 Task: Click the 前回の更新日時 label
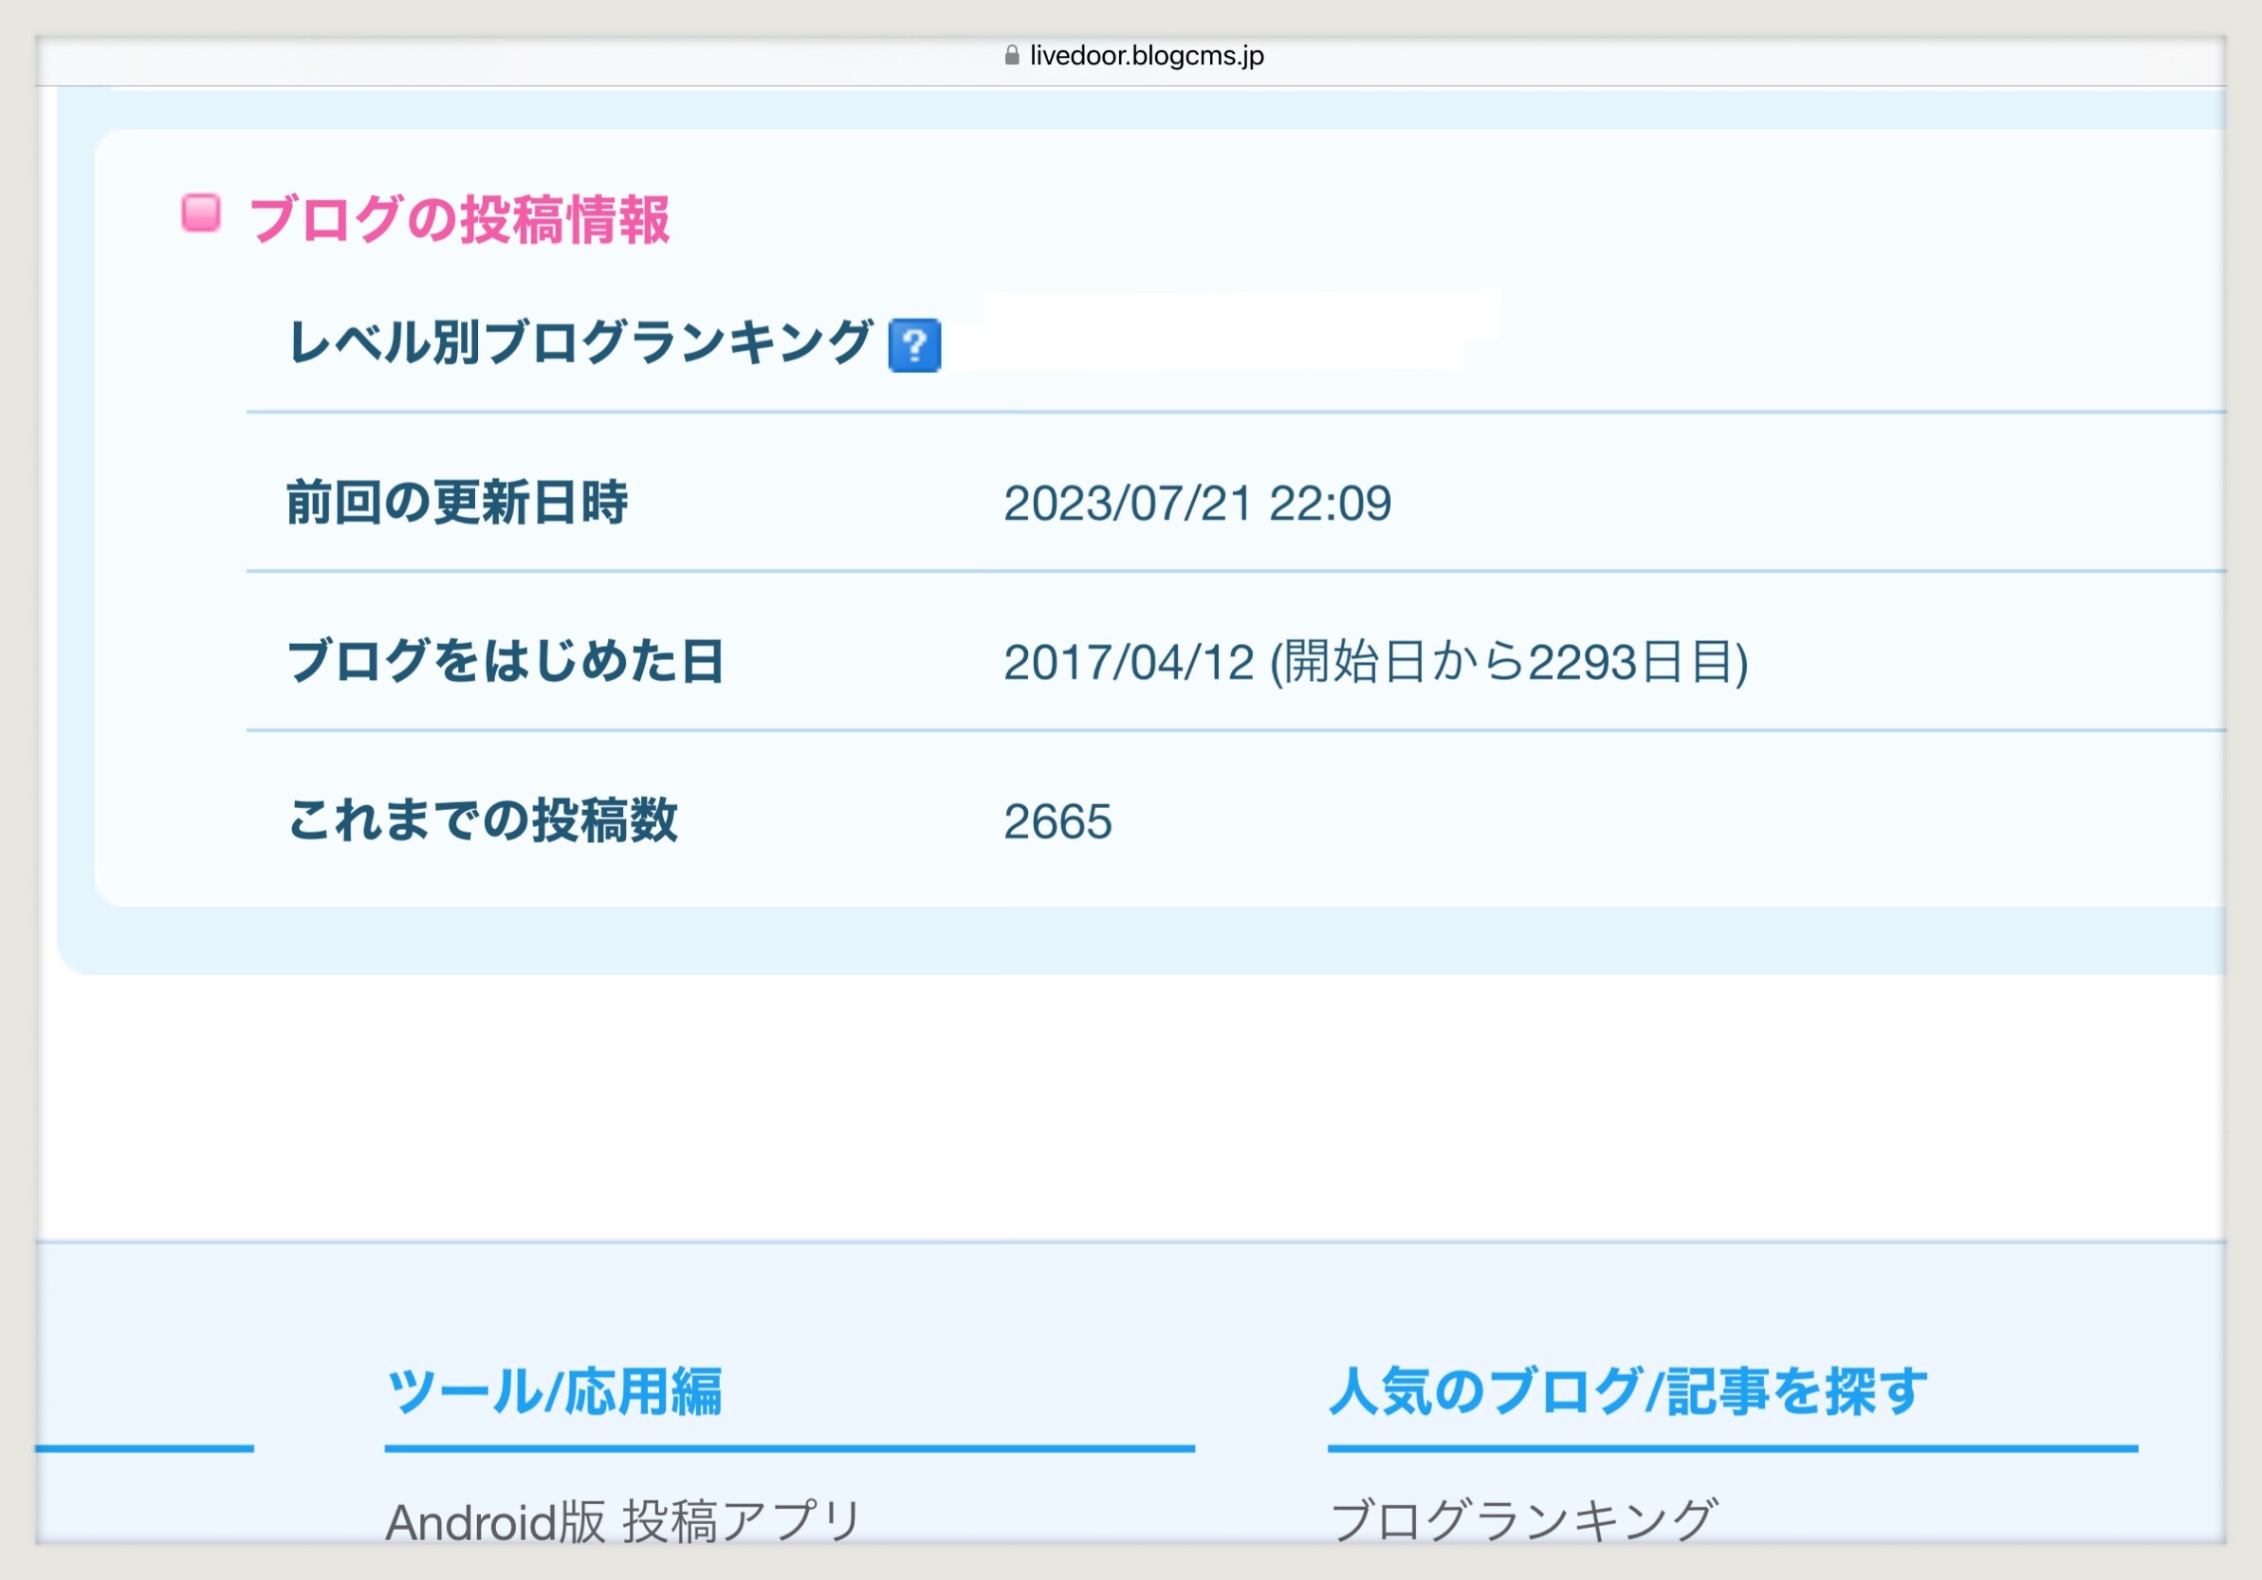click(457, 503)
